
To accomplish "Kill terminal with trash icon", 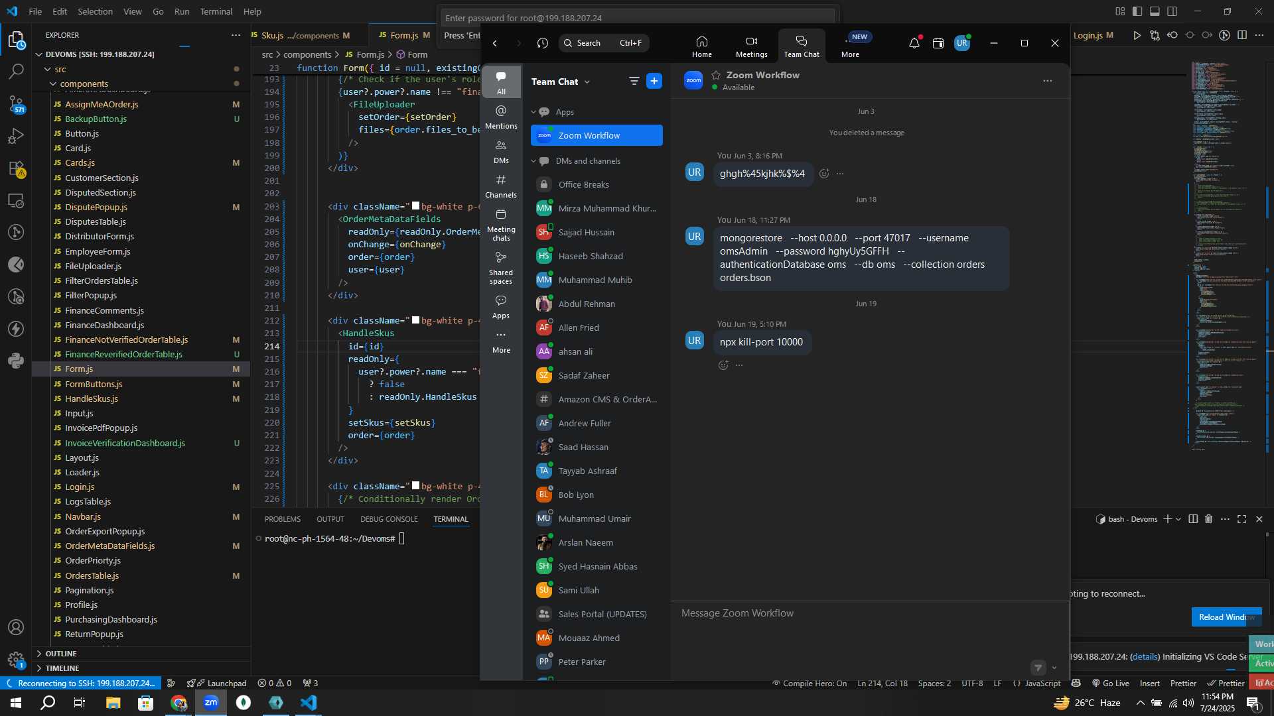I will (x=1209, y=519).
